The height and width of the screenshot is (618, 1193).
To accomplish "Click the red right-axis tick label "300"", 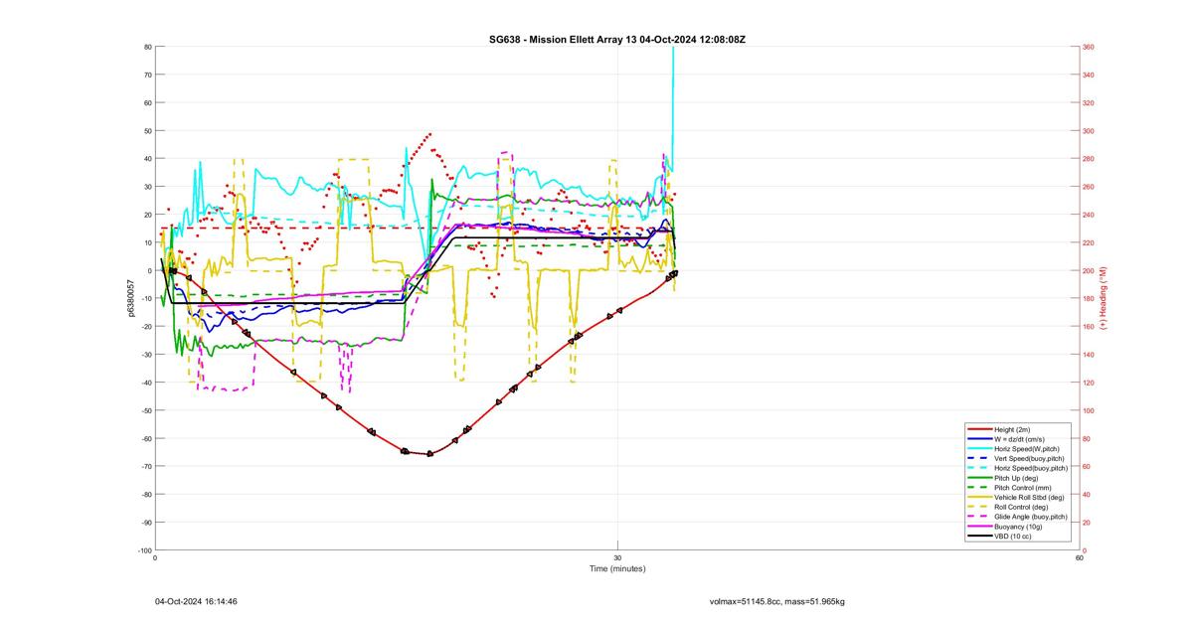I will [x=1088, y=130].
